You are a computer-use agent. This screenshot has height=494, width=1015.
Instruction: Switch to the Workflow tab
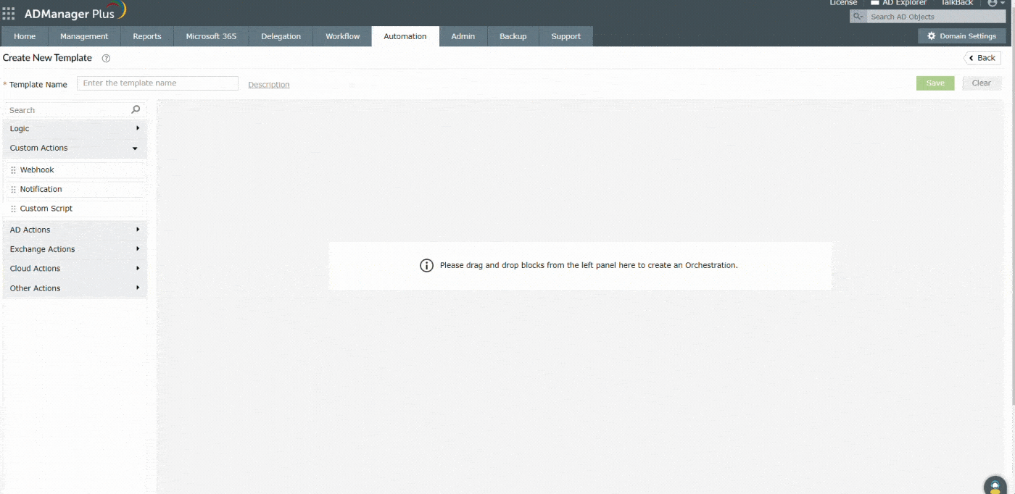[x=341, y=35]
